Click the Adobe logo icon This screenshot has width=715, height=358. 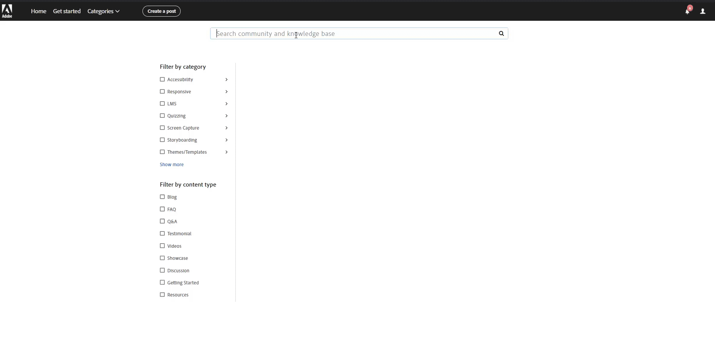tap(7, 11)
